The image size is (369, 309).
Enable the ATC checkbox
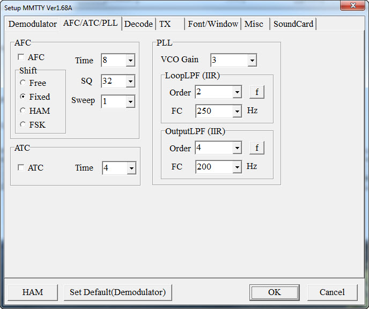pyautogui.click(x=21, y=167)
